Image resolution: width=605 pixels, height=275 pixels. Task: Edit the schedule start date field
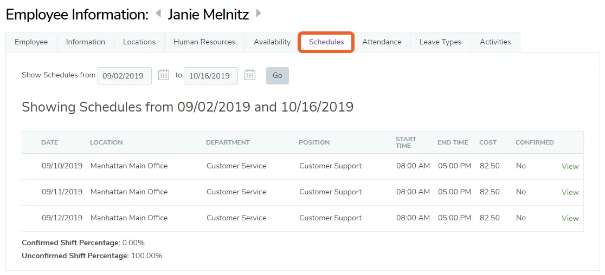click(x=125, y=75)
